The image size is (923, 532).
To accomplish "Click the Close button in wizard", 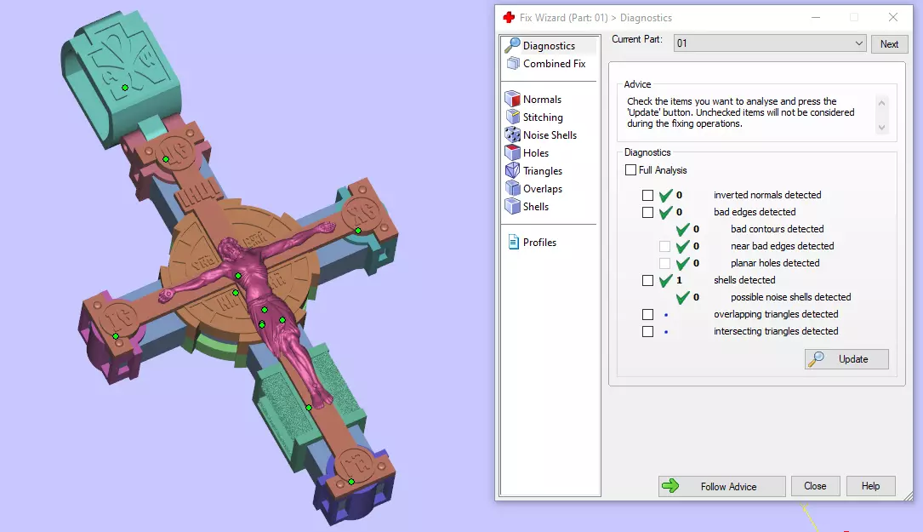I will coord(815,486).
